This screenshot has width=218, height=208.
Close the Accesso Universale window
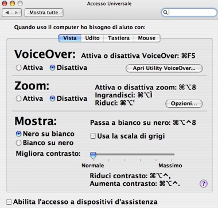5,3
